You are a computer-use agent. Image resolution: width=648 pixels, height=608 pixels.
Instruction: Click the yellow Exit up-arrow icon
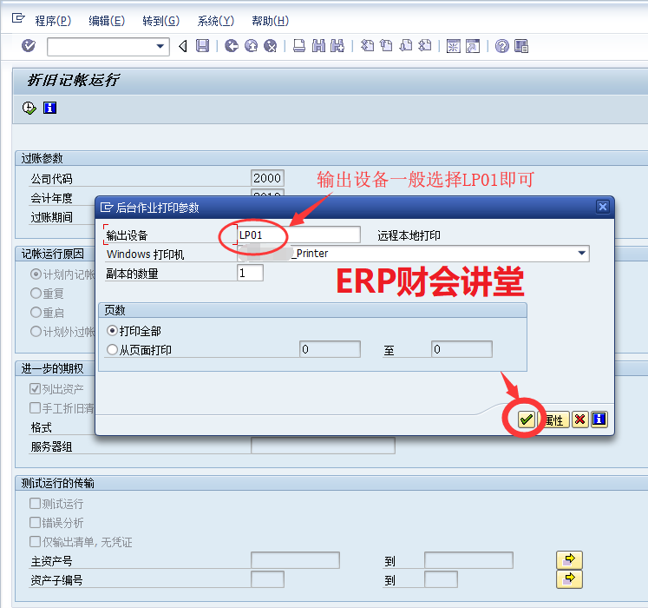(x=251, y=45)
